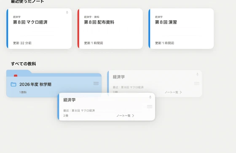Click microphone icon on dragged 経済学 card
The height and width of the screenshot is (153, 236).
150,97
